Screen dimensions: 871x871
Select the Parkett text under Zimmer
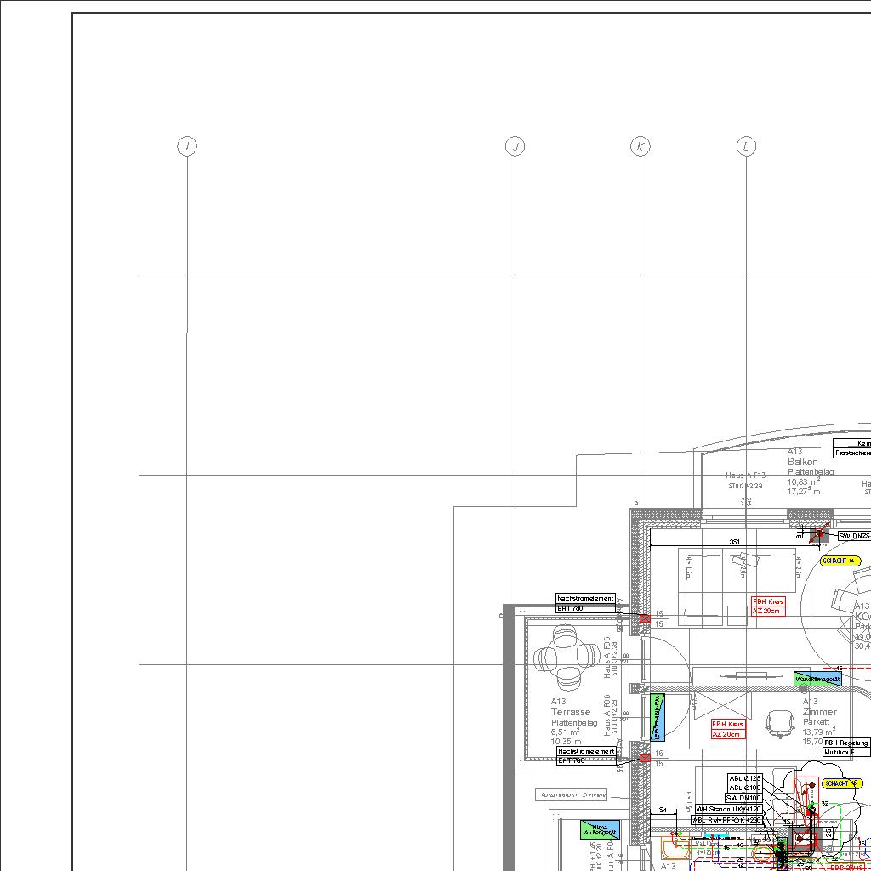816,722
